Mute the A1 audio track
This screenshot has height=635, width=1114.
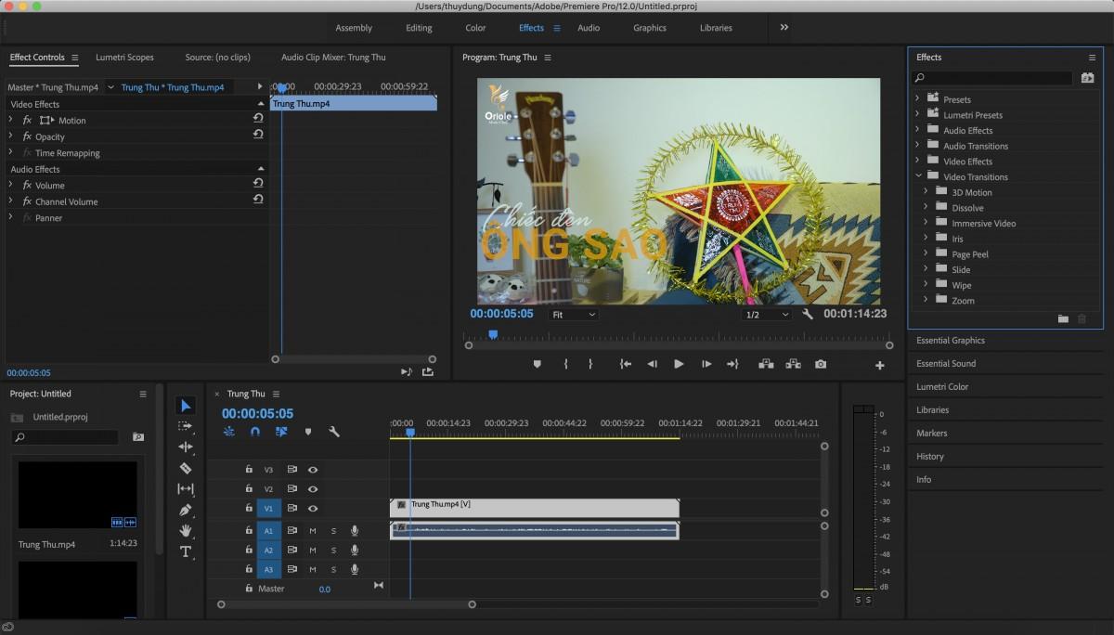point(313,531)
